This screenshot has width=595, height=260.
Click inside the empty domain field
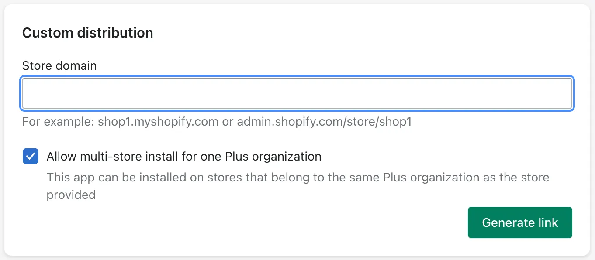click(x=297, y=93)
